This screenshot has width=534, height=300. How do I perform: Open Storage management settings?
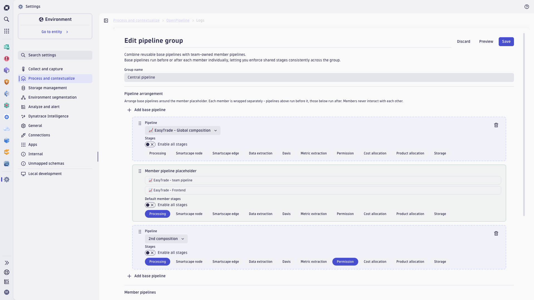(55, 88)
